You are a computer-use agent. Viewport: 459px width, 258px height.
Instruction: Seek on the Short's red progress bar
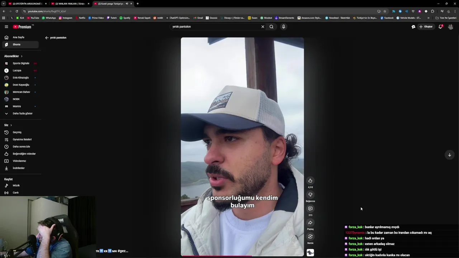242,256
